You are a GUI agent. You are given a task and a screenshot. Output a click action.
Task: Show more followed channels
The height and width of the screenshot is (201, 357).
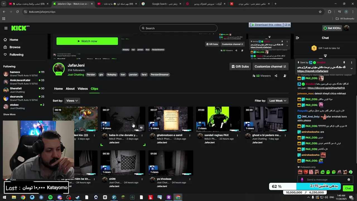pyautogui.click(x=9, y=114)
